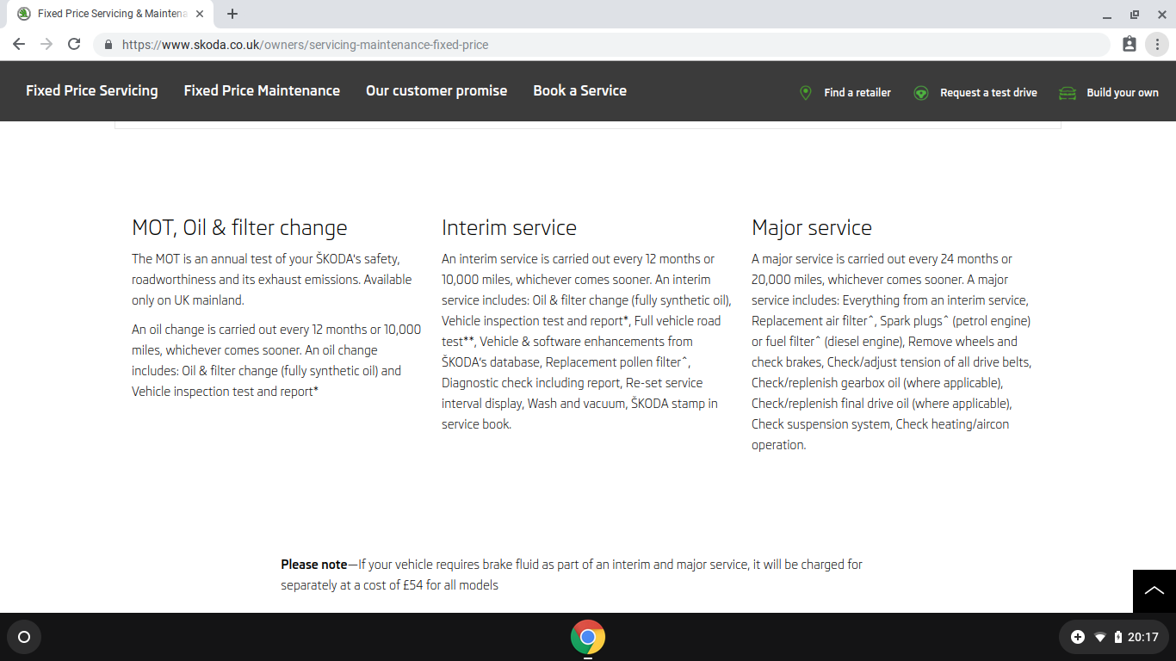Image resolution: width=1176 pixels, height=661 pixels.
Task: Click the URL address bar
Action: (603, 45)
